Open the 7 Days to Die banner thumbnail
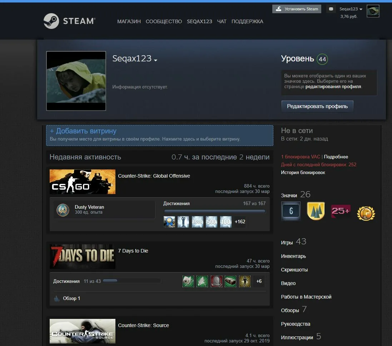Viewport: 392px width, 346px height. pos(83,256)
